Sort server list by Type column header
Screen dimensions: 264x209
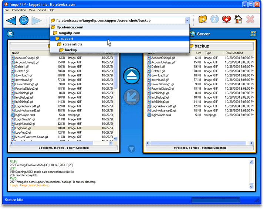pos(208,53)
